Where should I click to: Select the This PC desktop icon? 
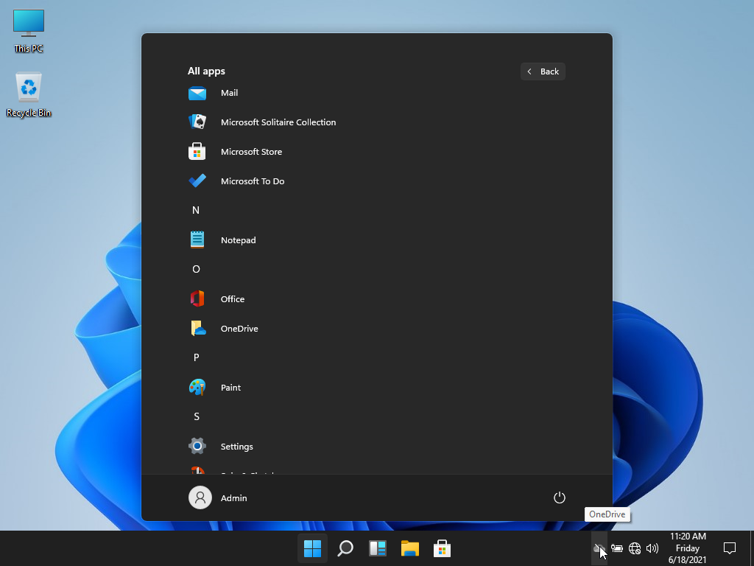click(x=29, y=31)
